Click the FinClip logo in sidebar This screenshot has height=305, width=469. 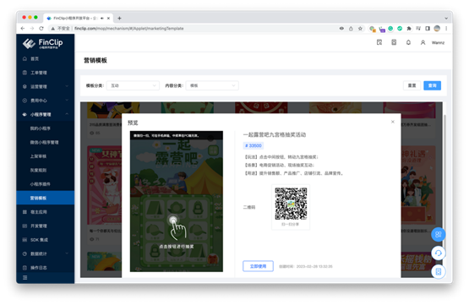tap(42, 43)
